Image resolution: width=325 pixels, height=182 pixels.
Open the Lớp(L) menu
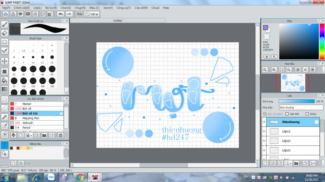pos(37,8)
